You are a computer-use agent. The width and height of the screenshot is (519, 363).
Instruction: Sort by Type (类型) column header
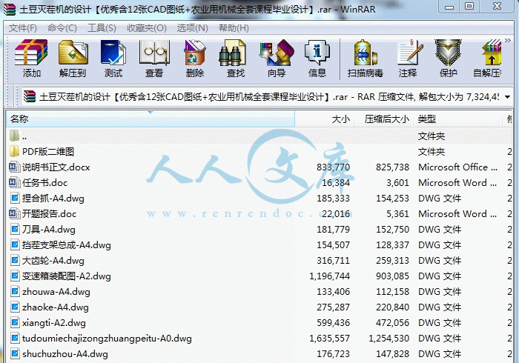(x=458, y=119)
